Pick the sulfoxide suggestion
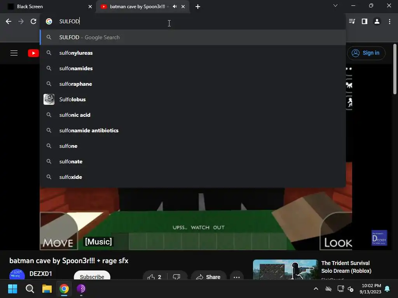This screenshot has height=298, width=398. (x=193, y=177)
